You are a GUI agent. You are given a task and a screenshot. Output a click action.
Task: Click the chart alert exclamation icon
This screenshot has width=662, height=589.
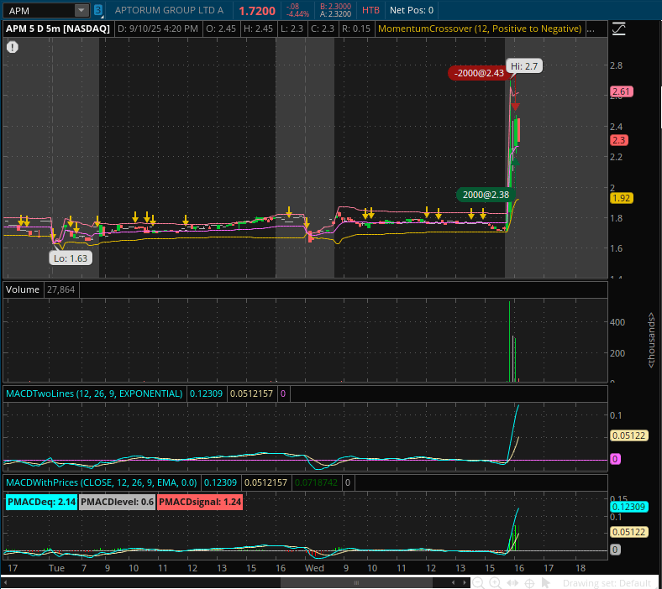13,47
